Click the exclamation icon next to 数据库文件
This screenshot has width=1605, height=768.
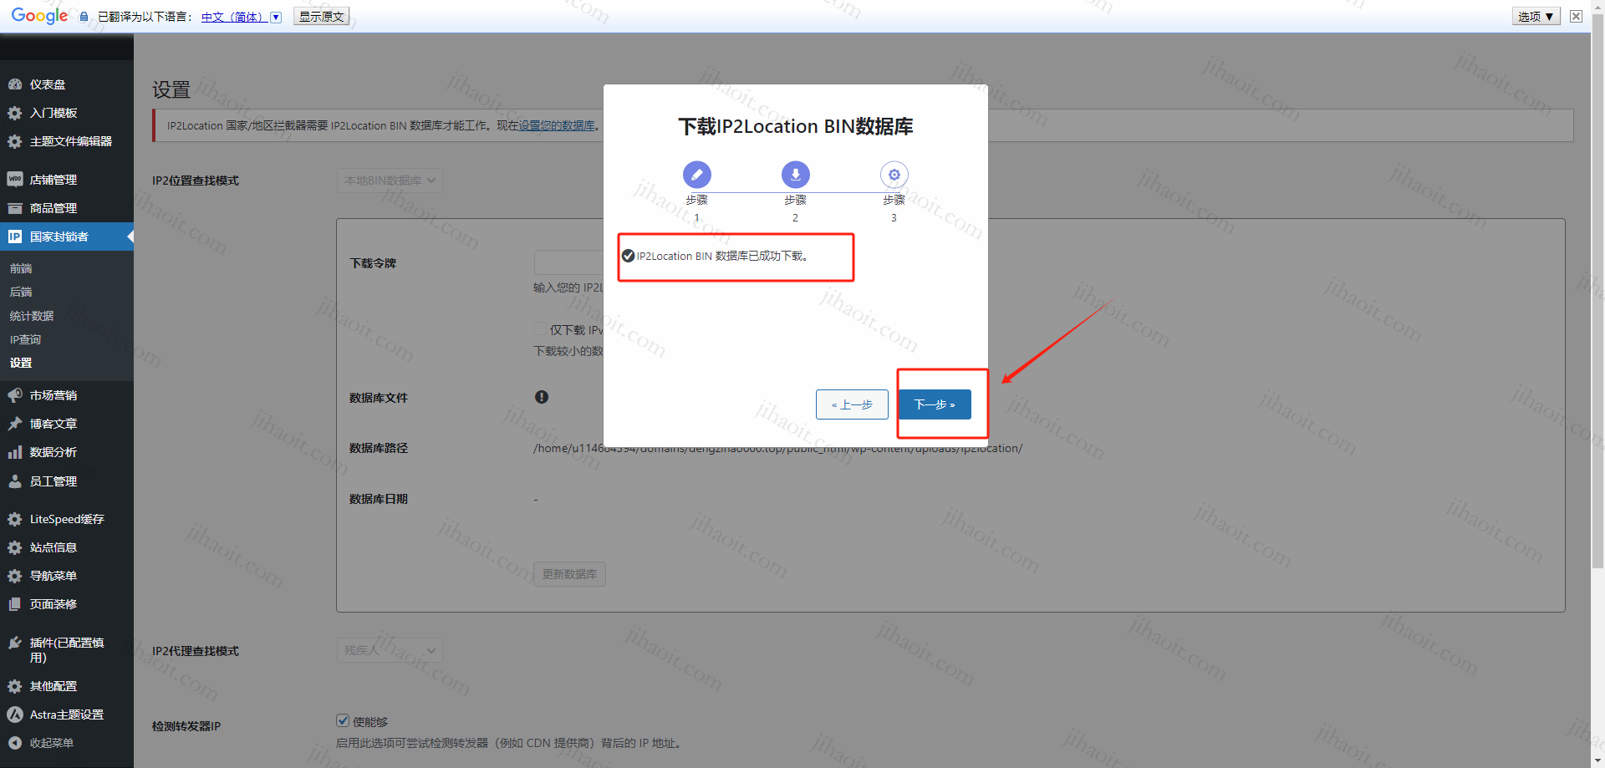click(x=542, y=397)
